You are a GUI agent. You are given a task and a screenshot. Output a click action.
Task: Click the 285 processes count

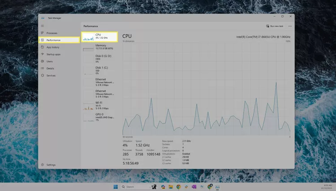pos(125,154)
